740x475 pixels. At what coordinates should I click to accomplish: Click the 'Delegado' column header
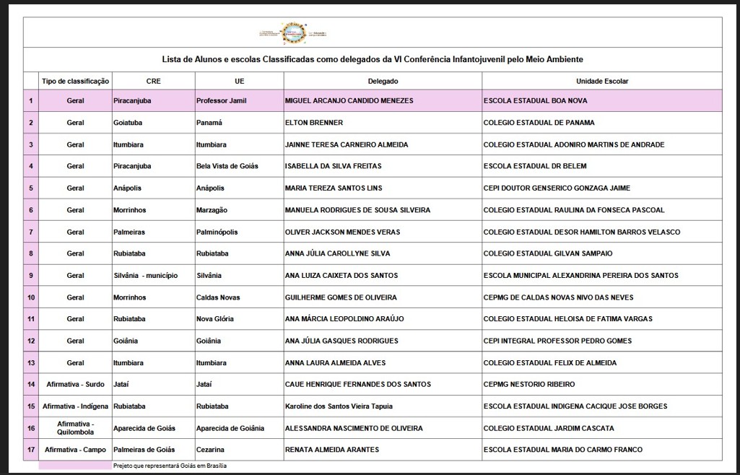click(383, 82)
